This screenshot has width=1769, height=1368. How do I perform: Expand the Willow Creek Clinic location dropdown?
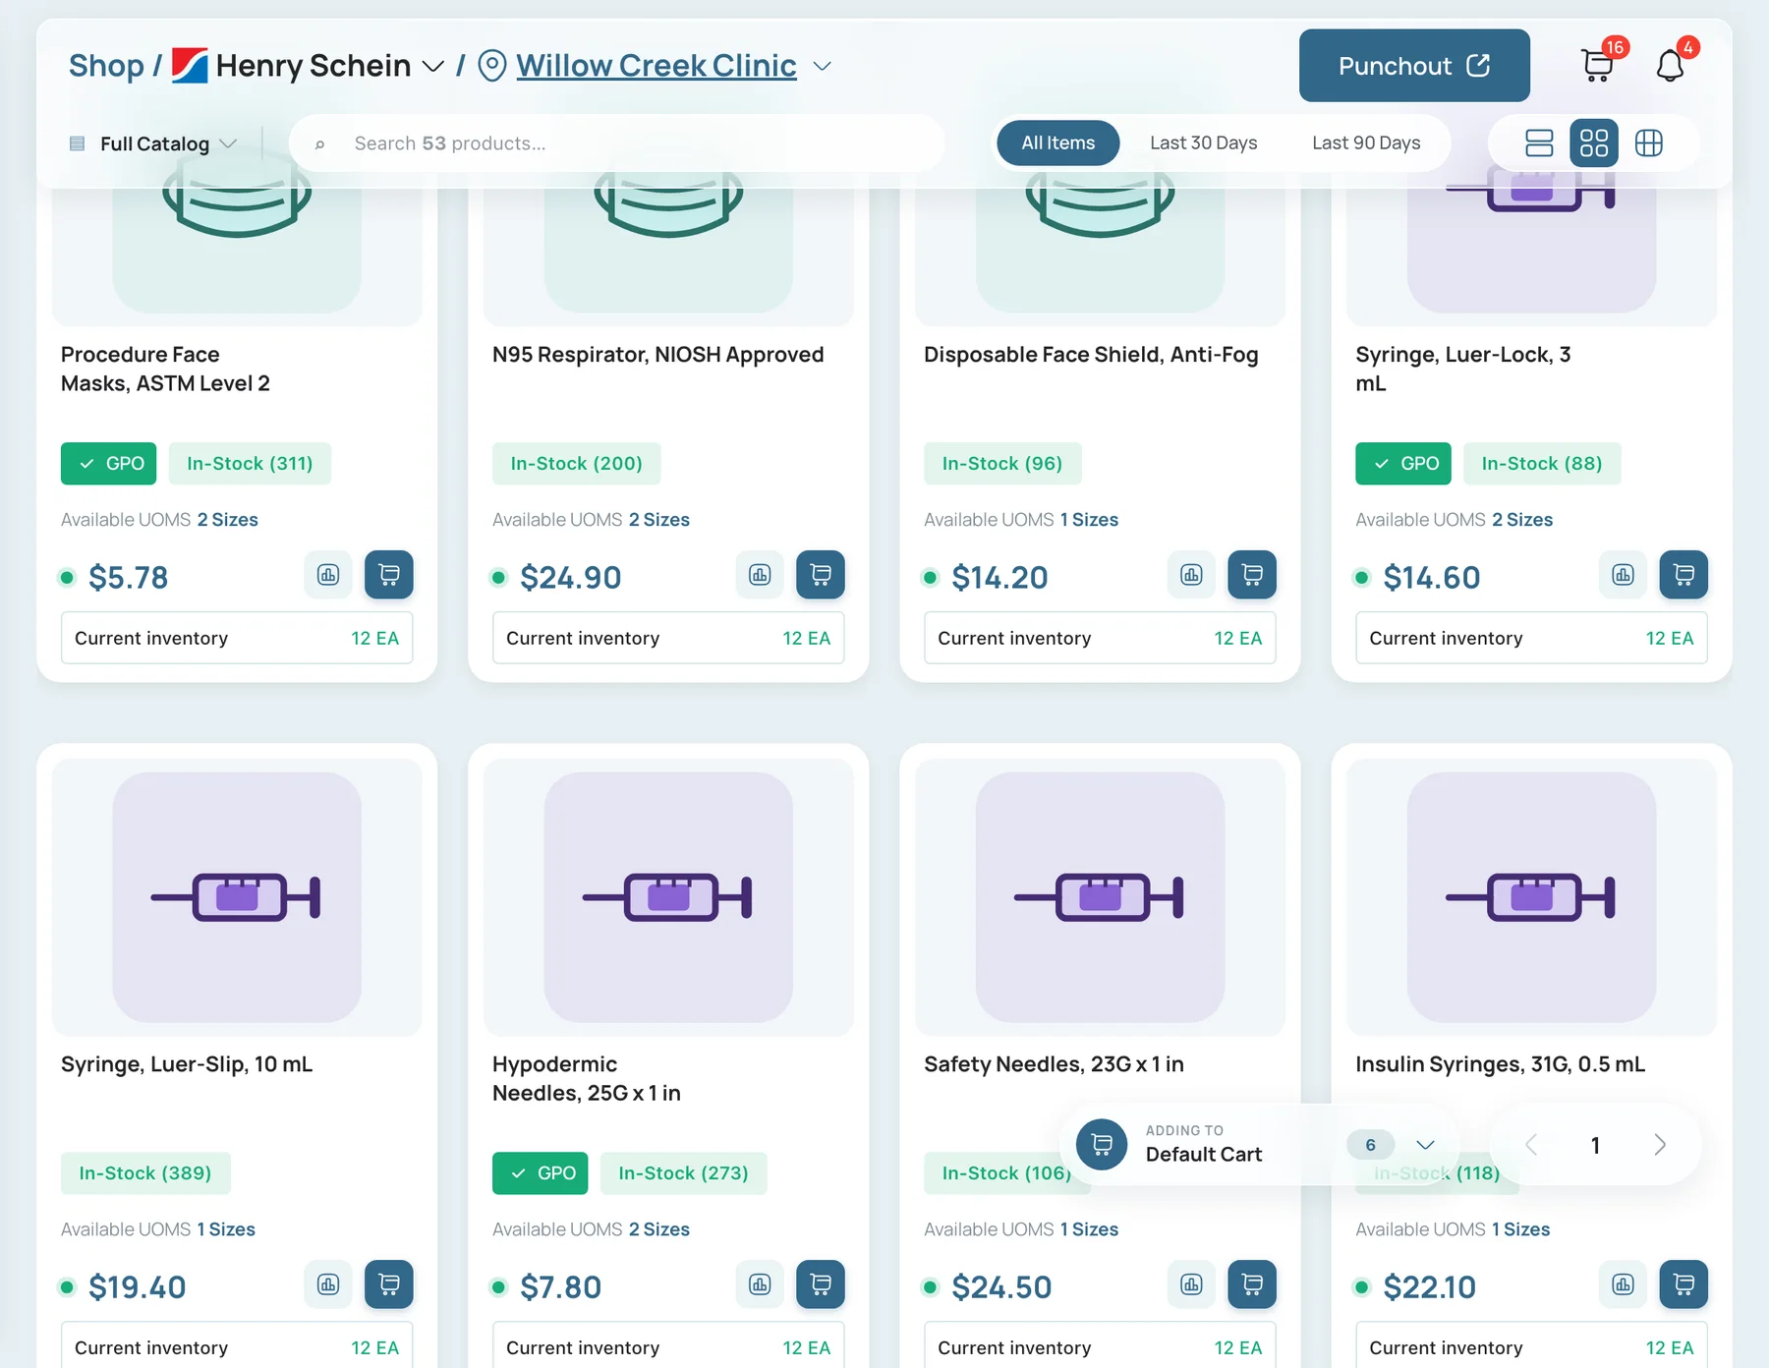point(823,66)
